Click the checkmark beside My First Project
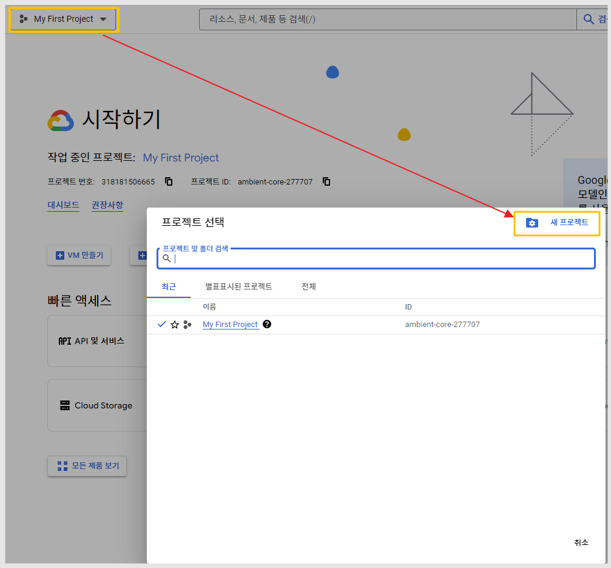 (162, 324)
